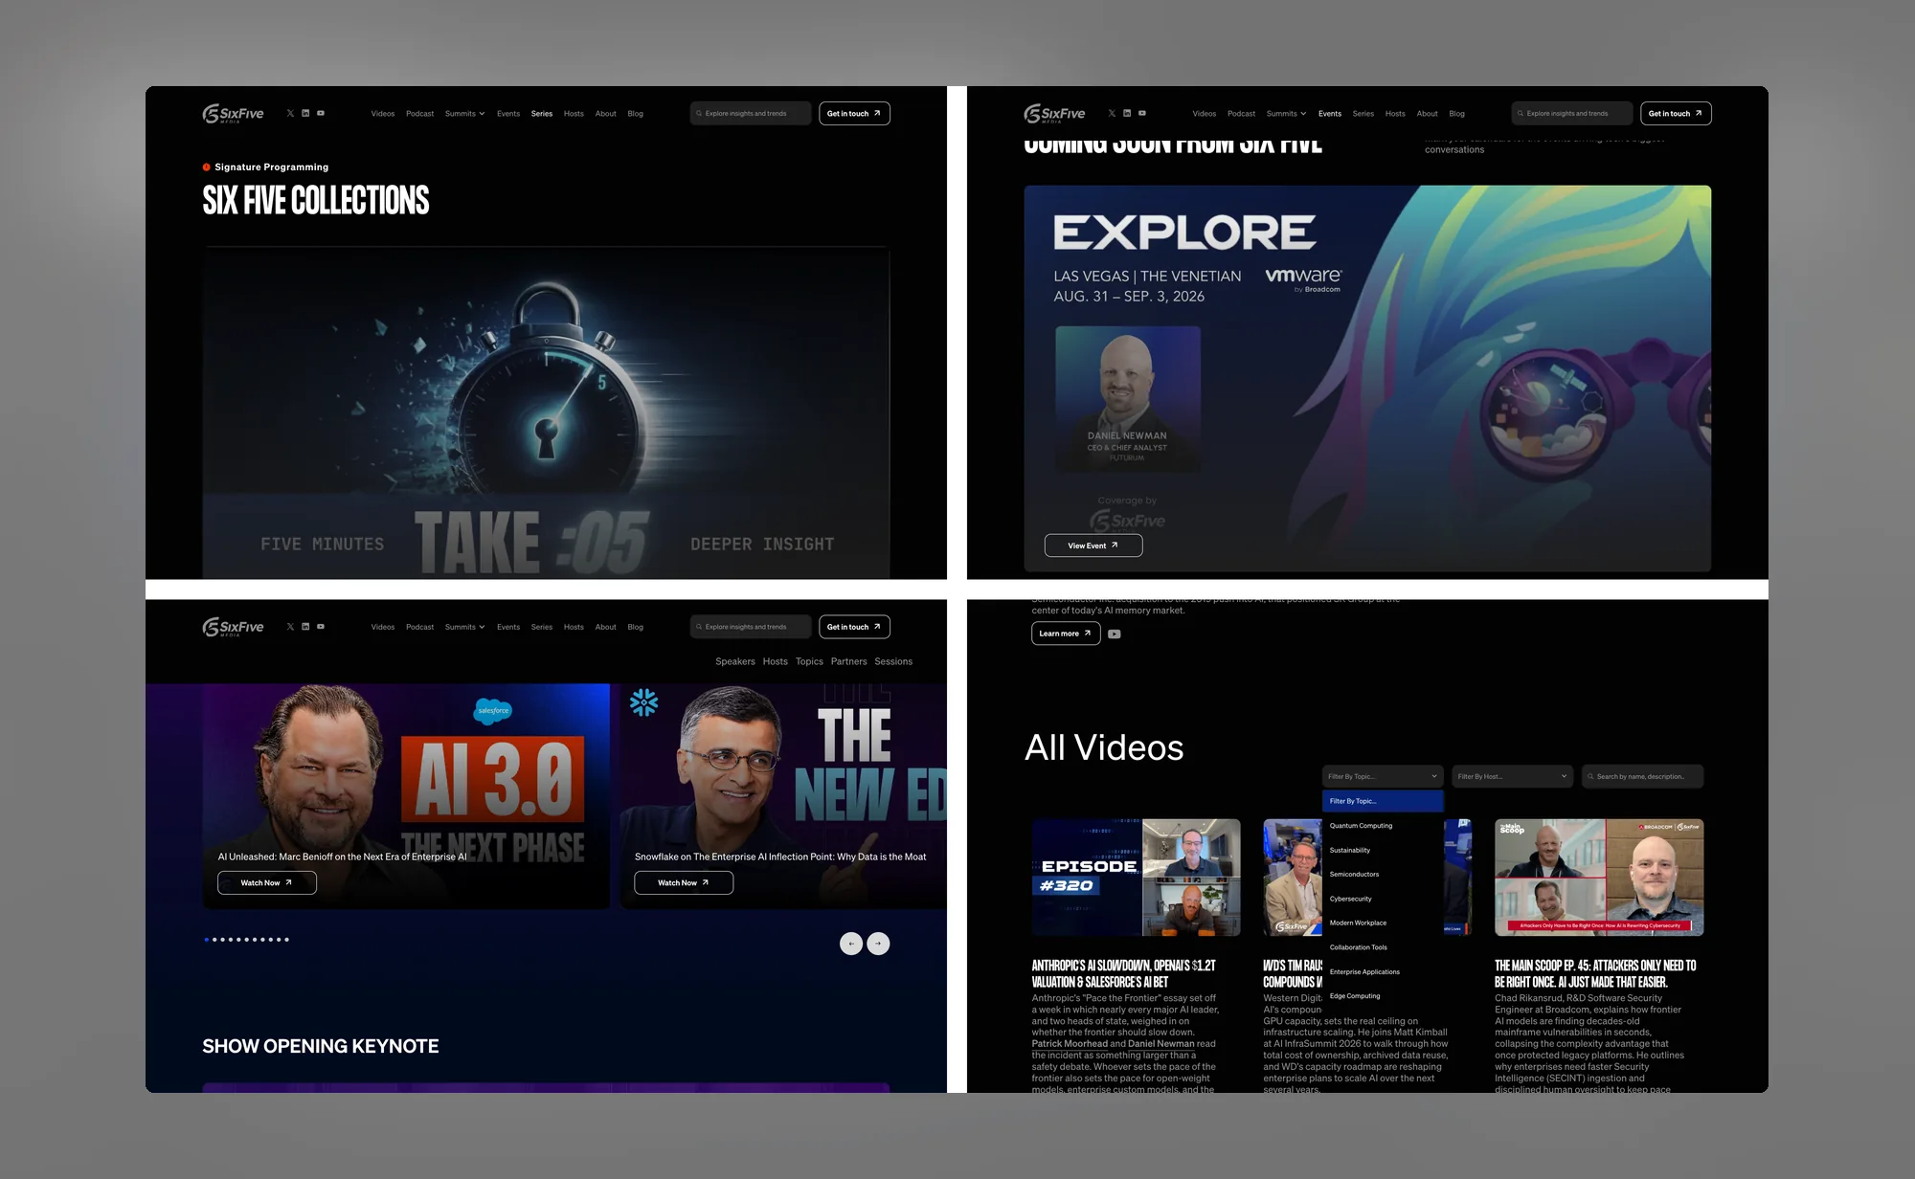Expand Summits menu in Six Five Collections header

pos(464,114)
